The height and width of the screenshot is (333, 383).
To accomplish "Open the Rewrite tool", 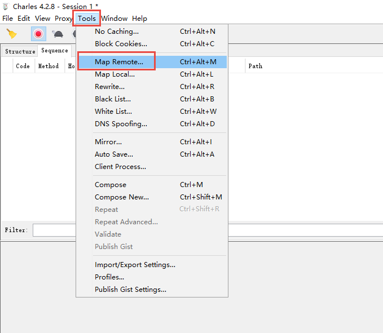I will 109,87.
